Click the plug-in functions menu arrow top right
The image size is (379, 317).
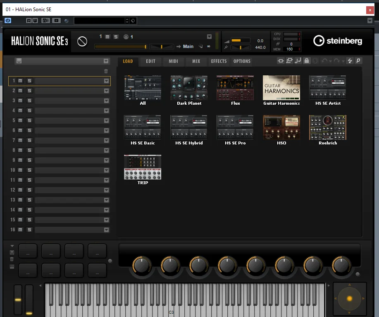coord(370,21)
